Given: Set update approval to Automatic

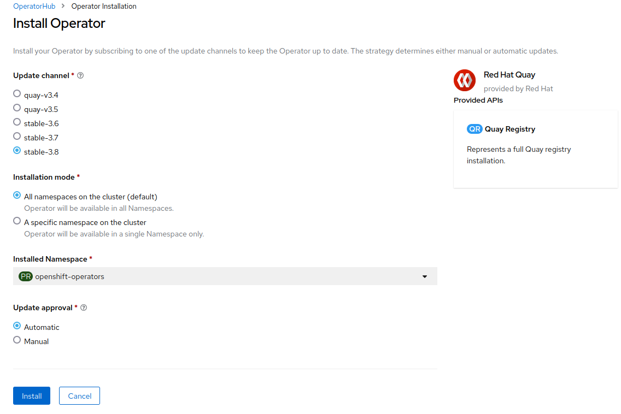Looking at the screenshot, I should pyautogui.click(x=17, y=326).
